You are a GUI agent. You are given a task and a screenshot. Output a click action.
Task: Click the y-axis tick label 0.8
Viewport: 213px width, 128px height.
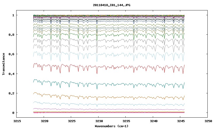(11, 35)
